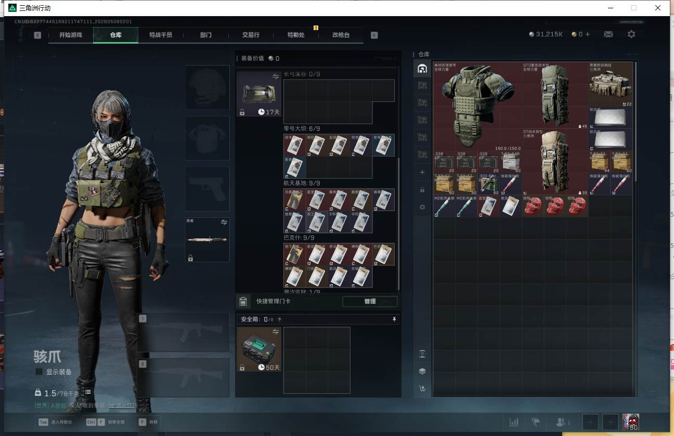The width and height of the screenshot is (674, 436).
Task: Select the GTO heavy tactical backpack
Action: click(555, 96)
